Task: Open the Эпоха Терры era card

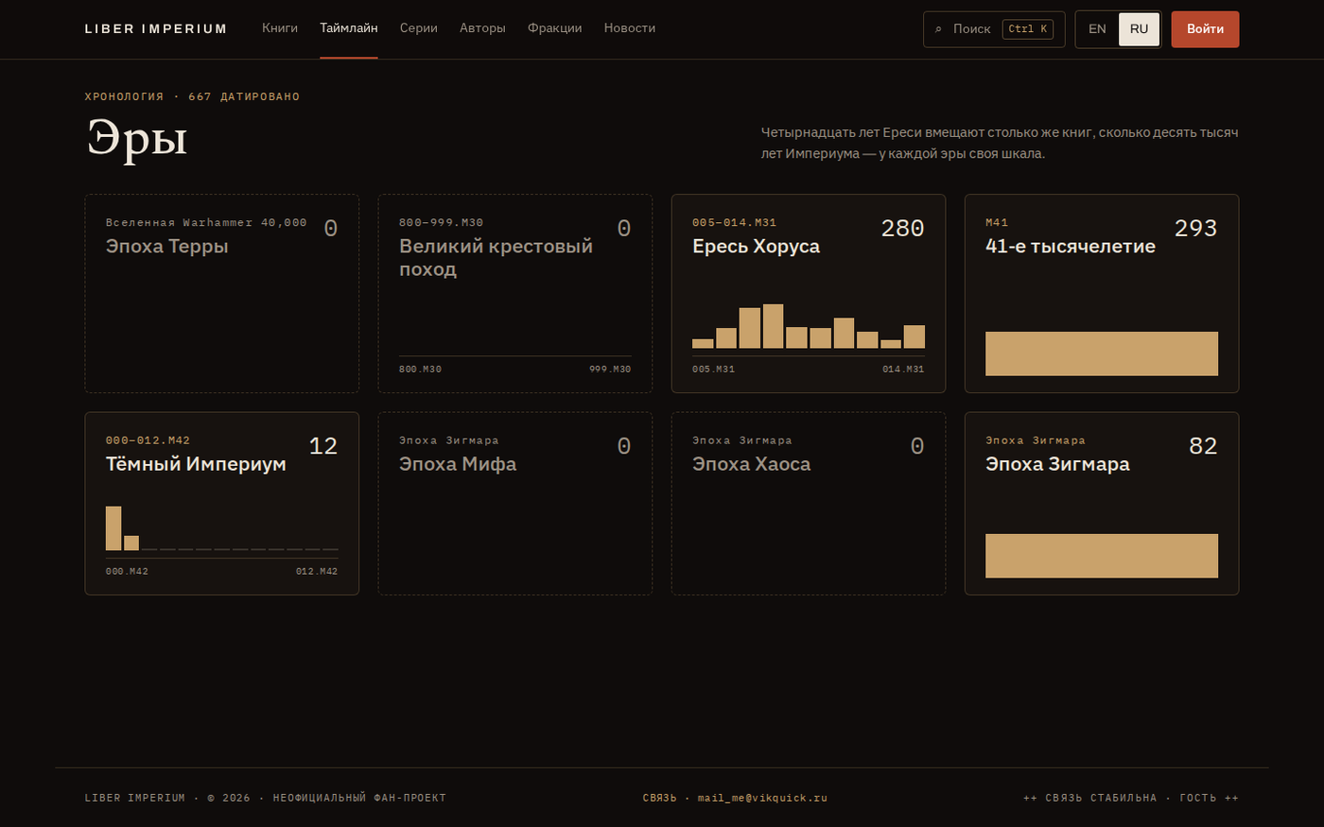Action: [x=222, y=293]
